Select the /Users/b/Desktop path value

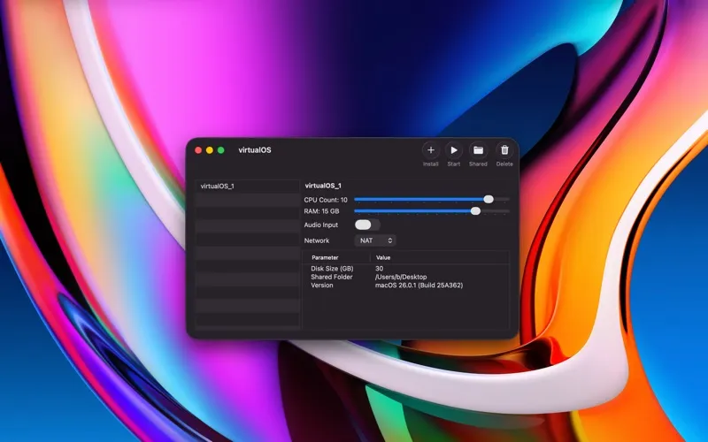coord(401,277)
